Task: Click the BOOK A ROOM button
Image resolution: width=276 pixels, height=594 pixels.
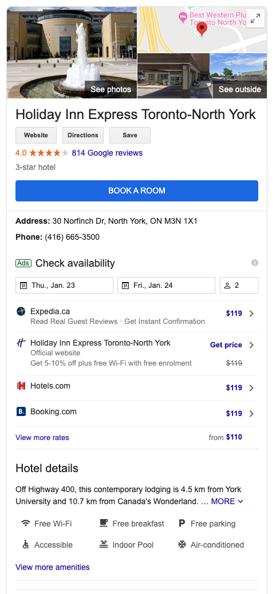Action: click(x=137, y=191)
